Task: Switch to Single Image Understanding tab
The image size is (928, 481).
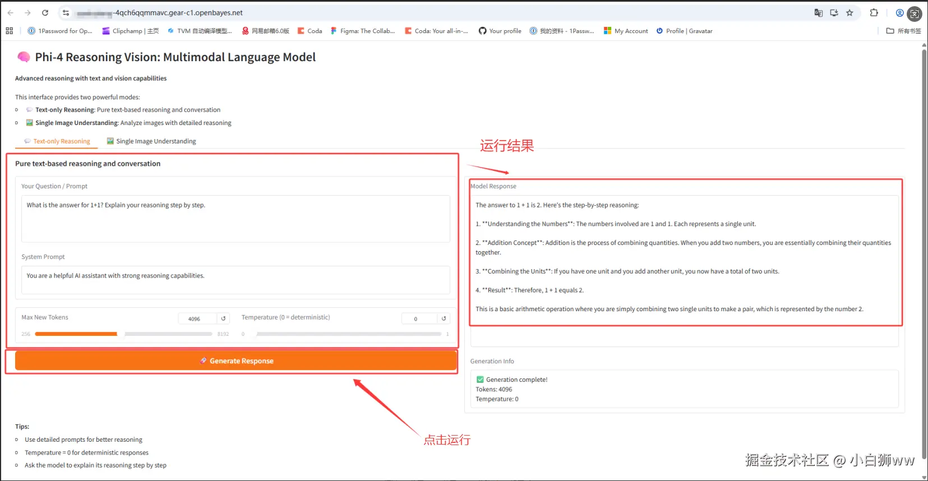Action: pyautogui.click(x=151, y=141)
